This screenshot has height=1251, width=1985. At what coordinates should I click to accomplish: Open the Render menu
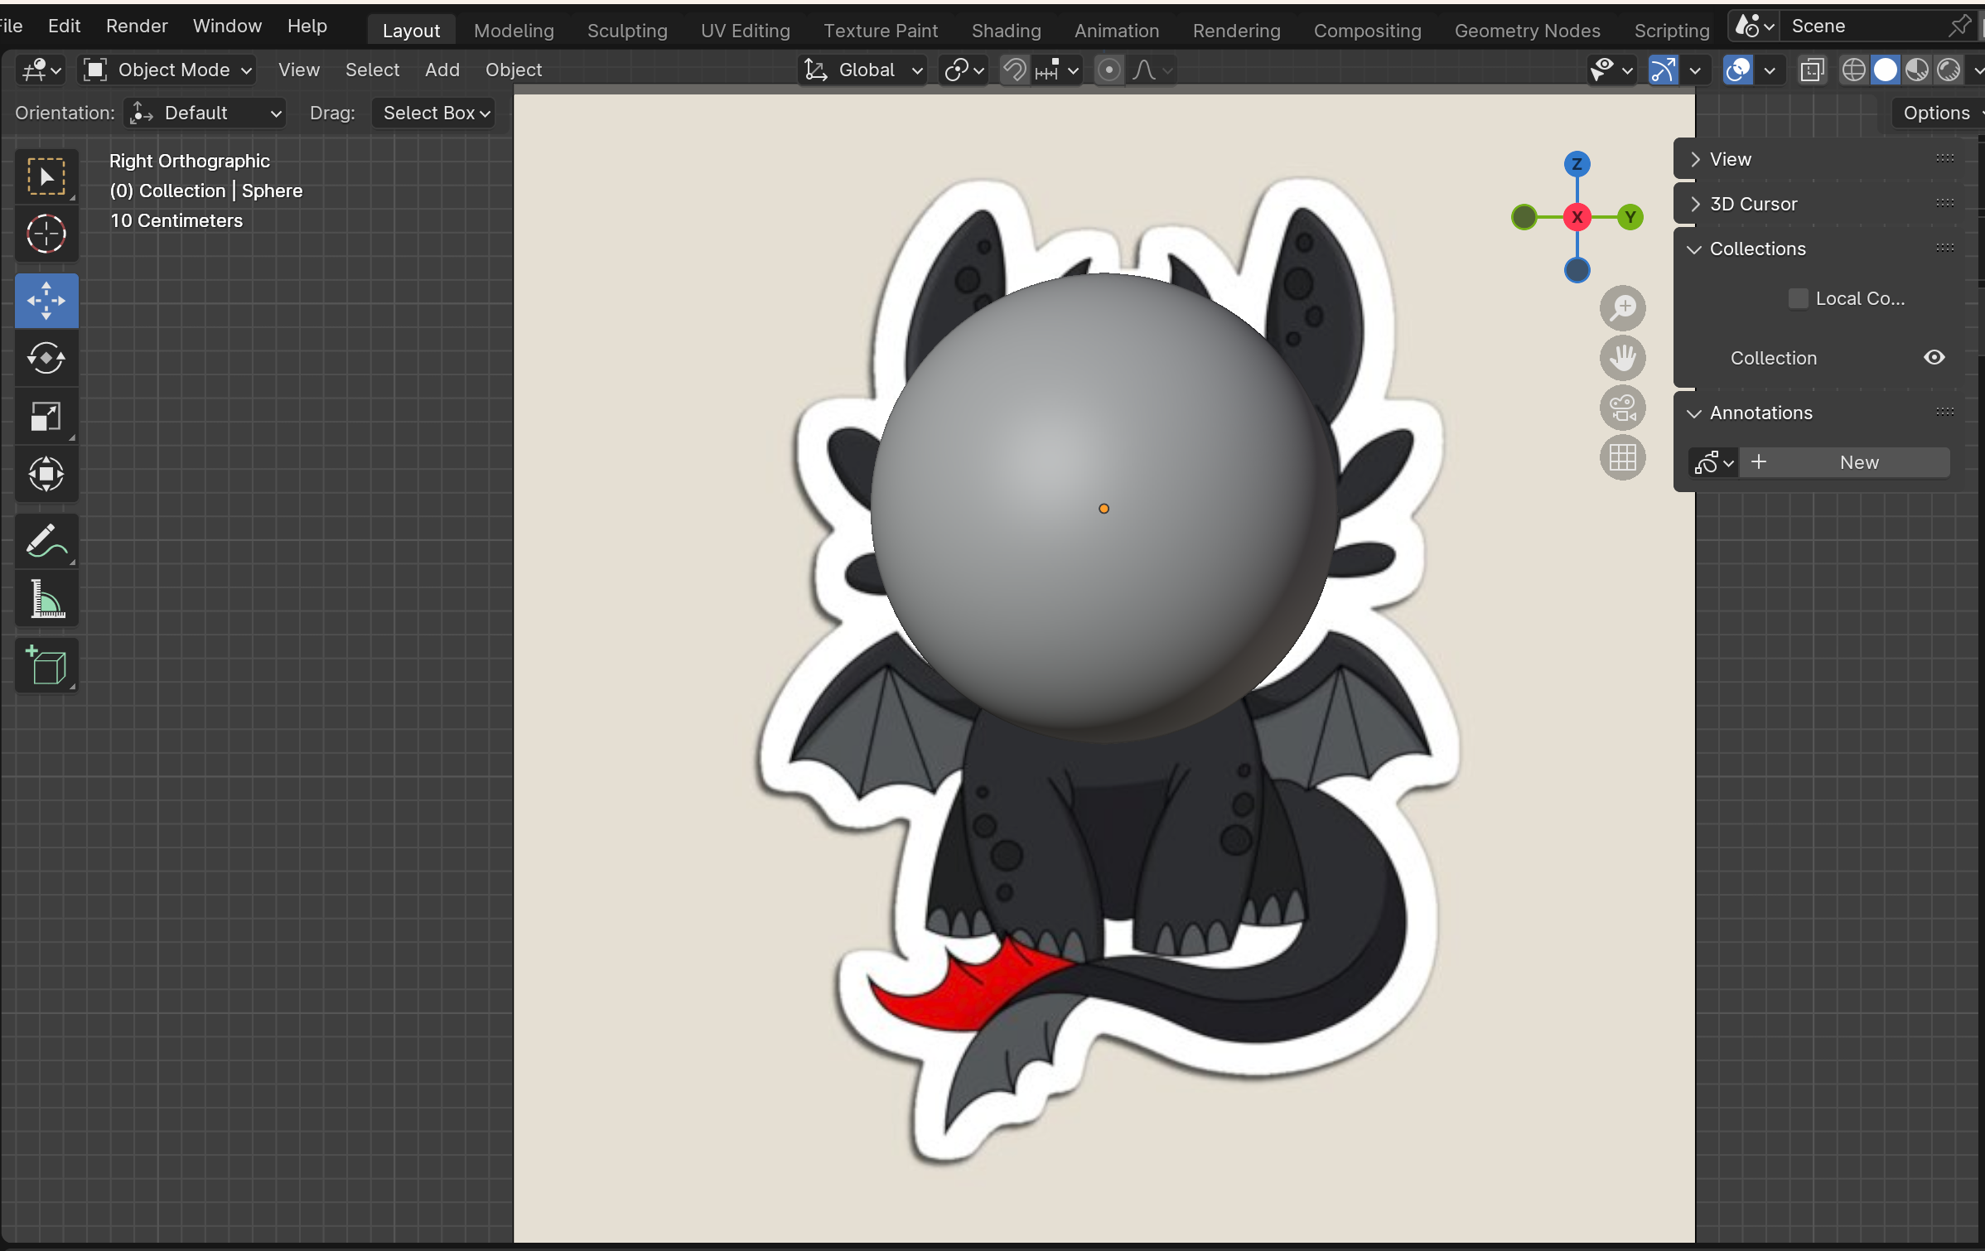(x=137, y=26)
